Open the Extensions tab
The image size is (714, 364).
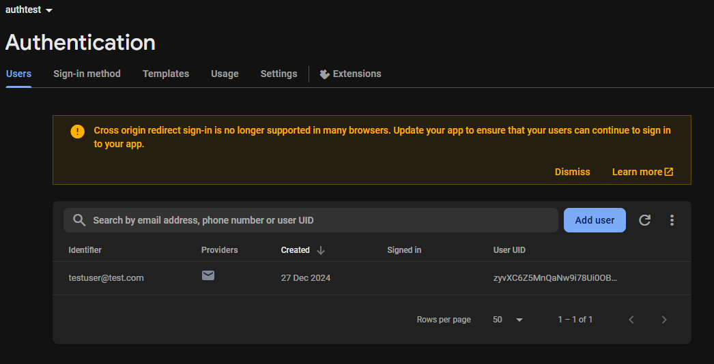point(350,74)
